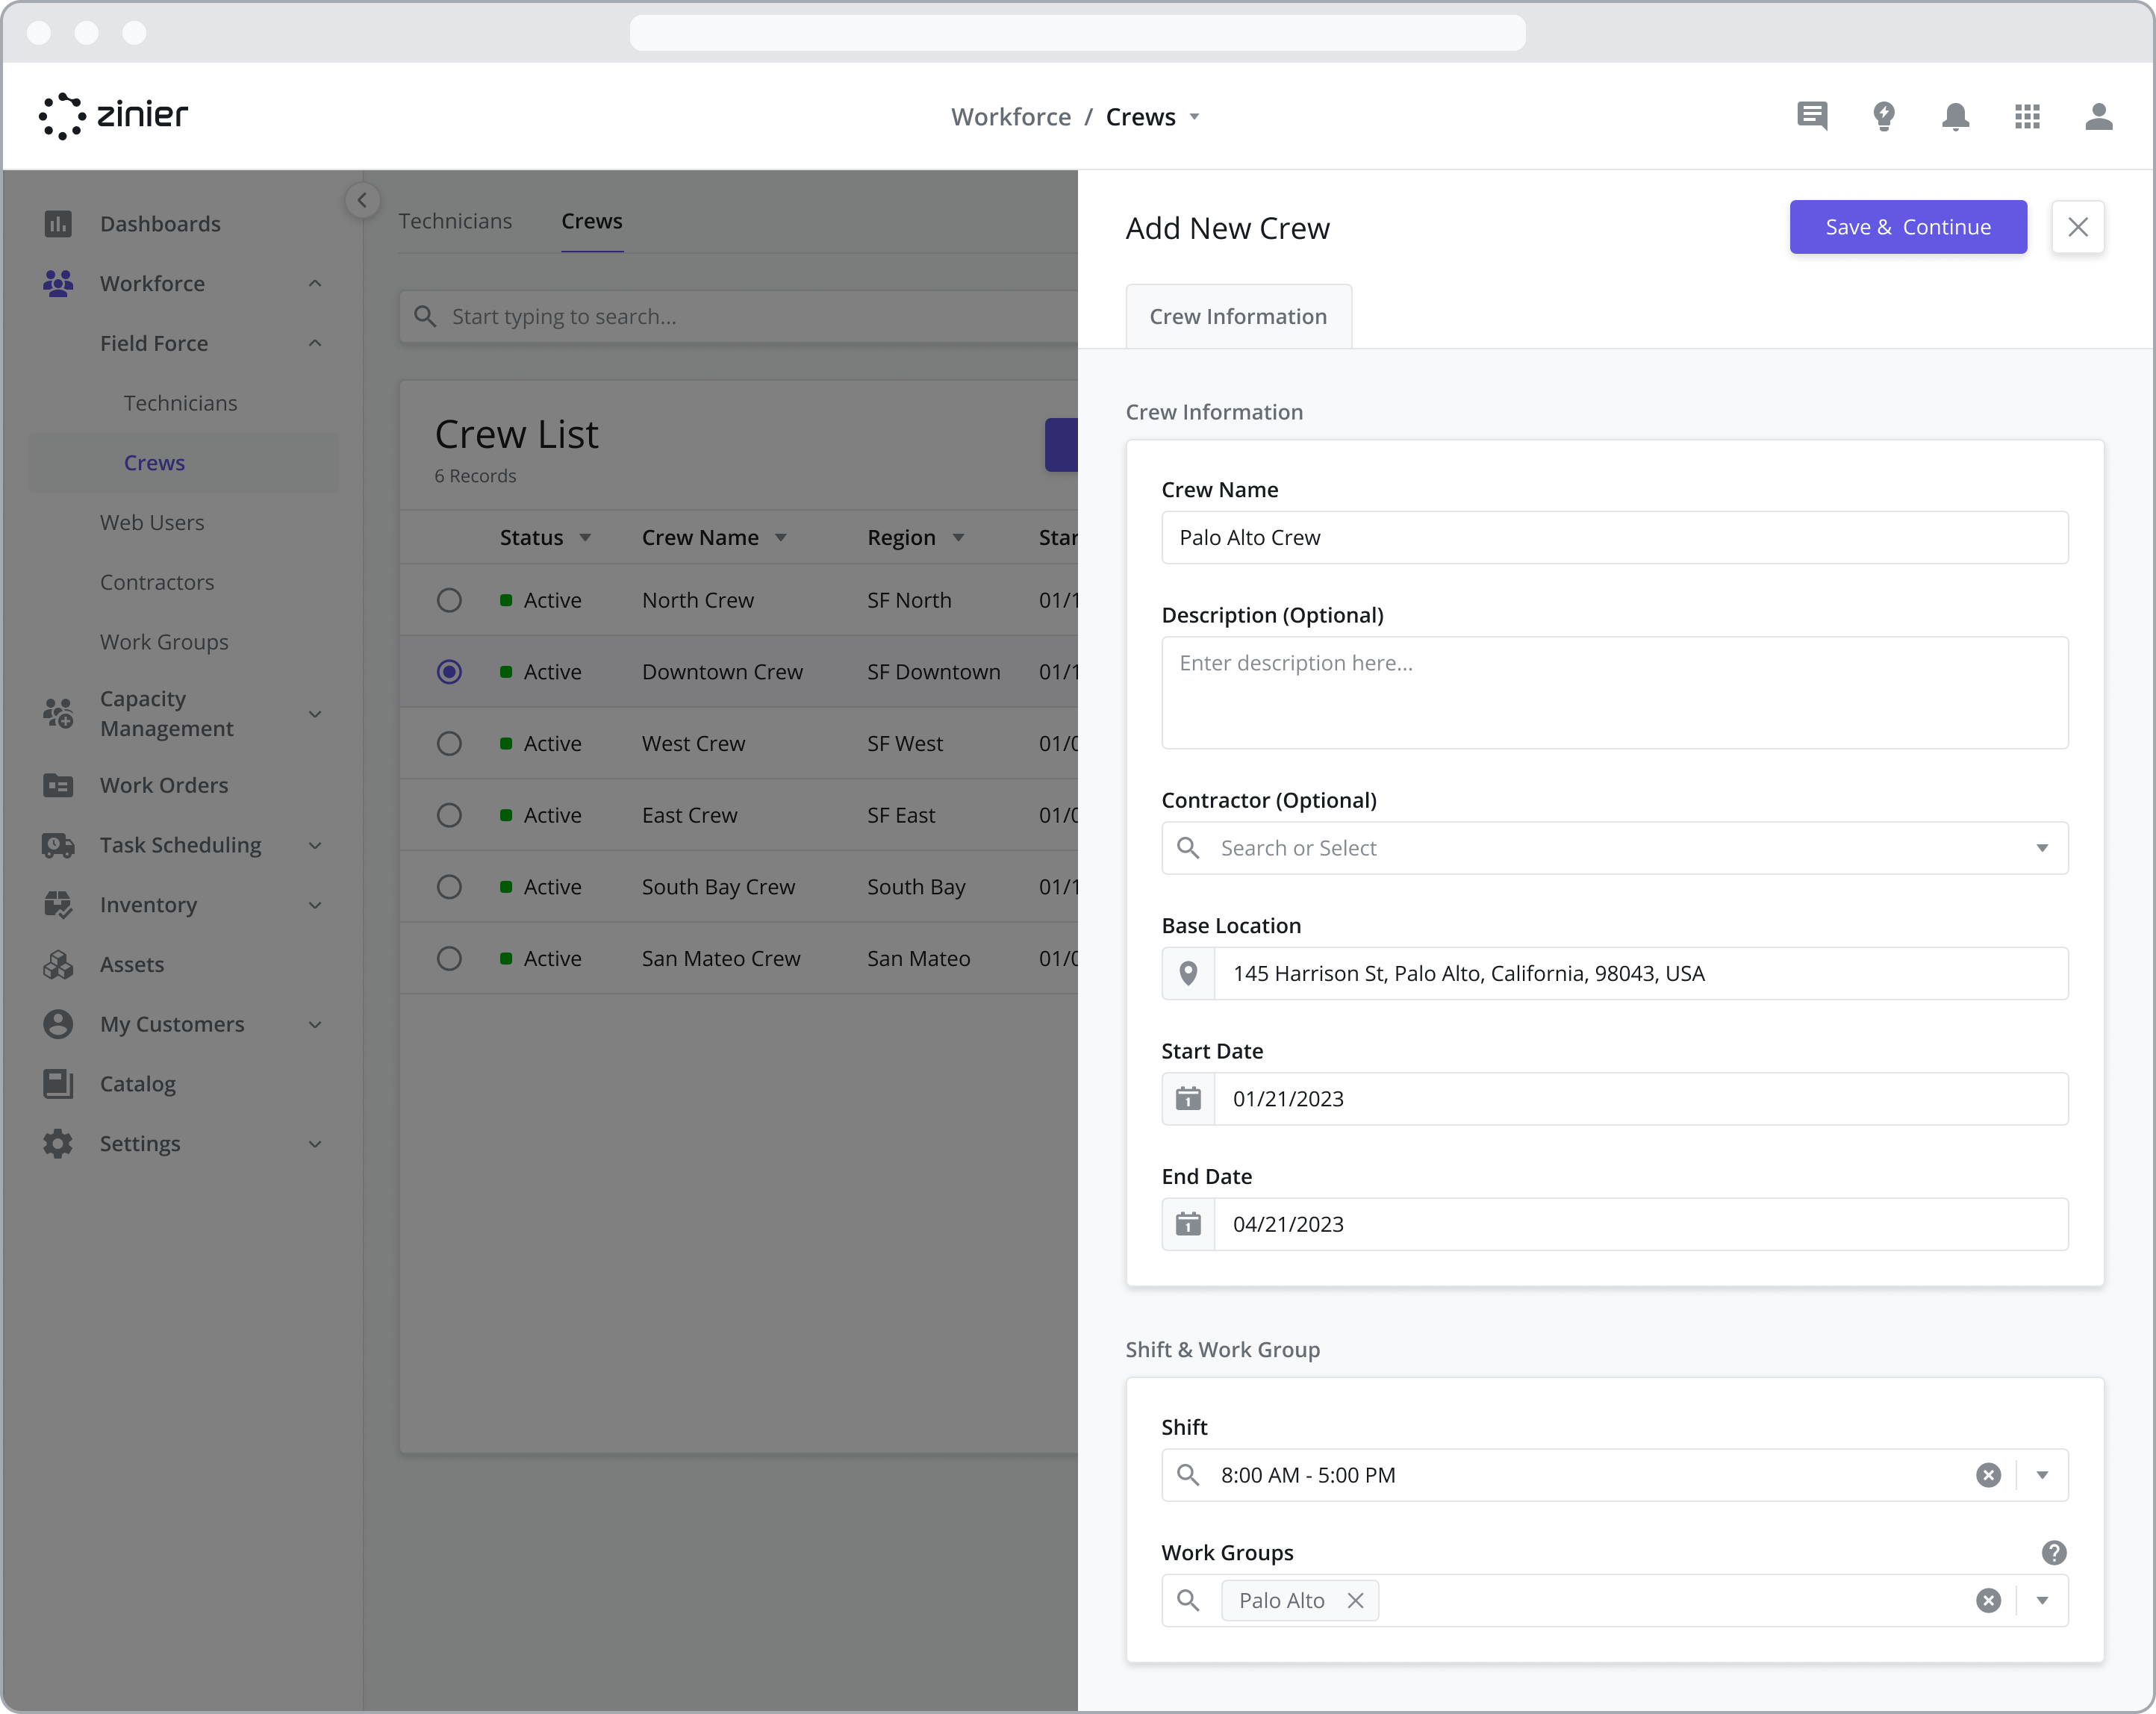Collapse the Field Force chevron
The height and width of the screenshot is (1714, 2156).
click(315, 343)
